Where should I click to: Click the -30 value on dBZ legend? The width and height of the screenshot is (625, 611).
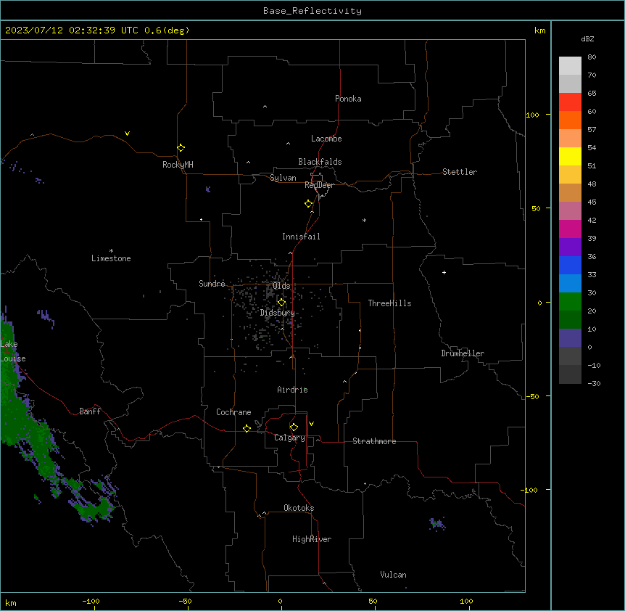594,384
